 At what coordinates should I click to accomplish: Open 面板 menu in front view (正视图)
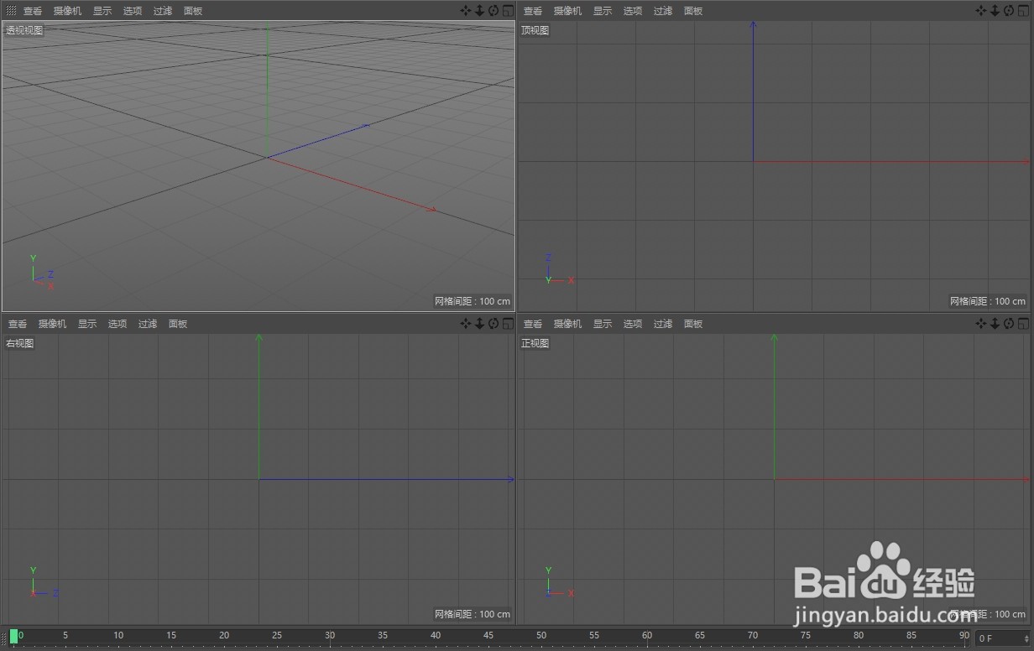(693, 324)
